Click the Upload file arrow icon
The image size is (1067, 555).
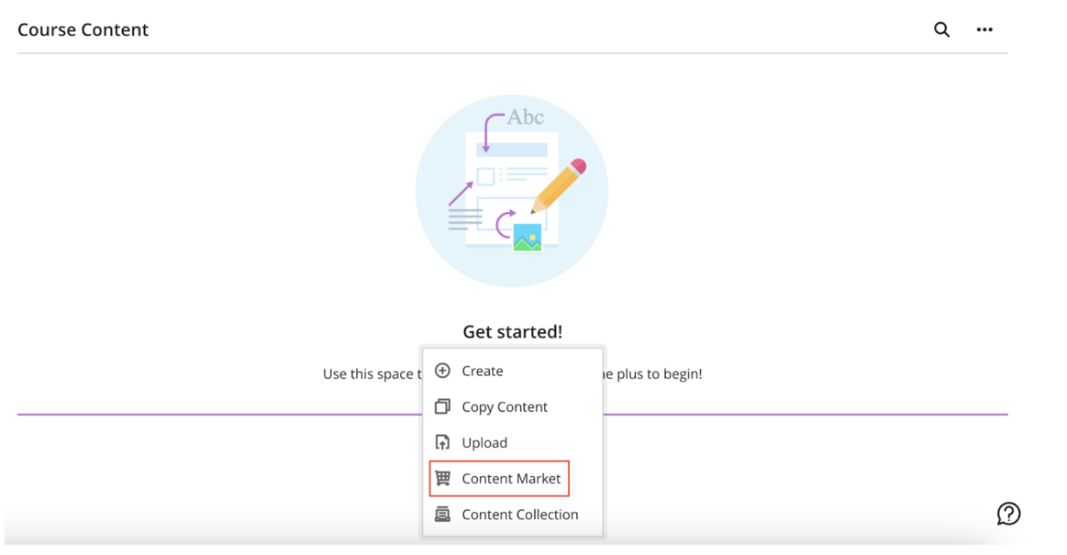(x=442, y=442)
